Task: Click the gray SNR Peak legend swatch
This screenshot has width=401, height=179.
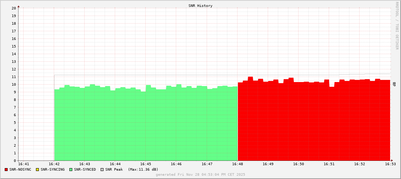Action: point(102,170)
